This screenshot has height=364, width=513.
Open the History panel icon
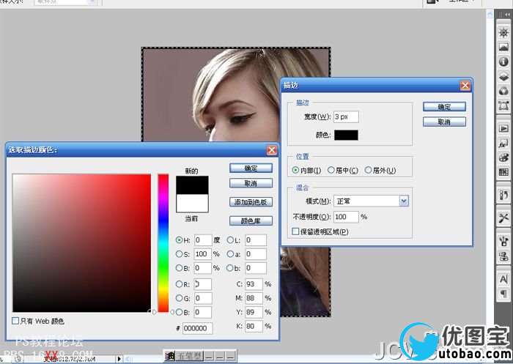point(503,195)
